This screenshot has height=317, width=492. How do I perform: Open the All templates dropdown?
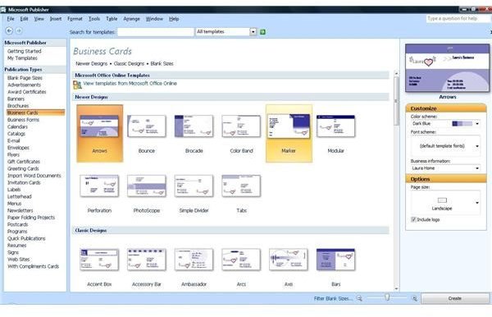(253, 32)
